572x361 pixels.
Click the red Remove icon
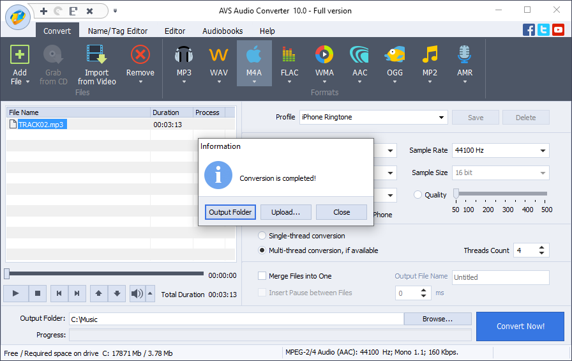[x=140, y=55]
